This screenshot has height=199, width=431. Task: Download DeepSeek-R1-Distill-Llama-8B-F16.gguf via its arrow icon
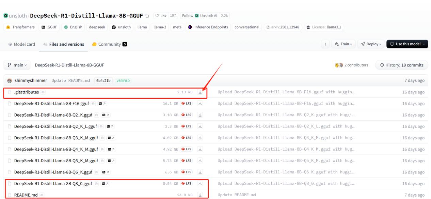200,104
